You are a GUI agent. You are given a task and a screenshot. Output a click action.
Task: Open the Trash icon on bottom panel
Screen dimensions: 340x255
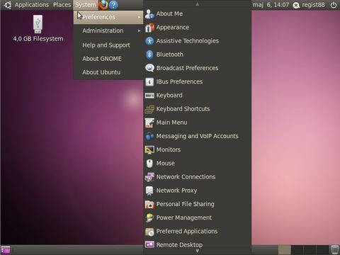click(334, 249)
